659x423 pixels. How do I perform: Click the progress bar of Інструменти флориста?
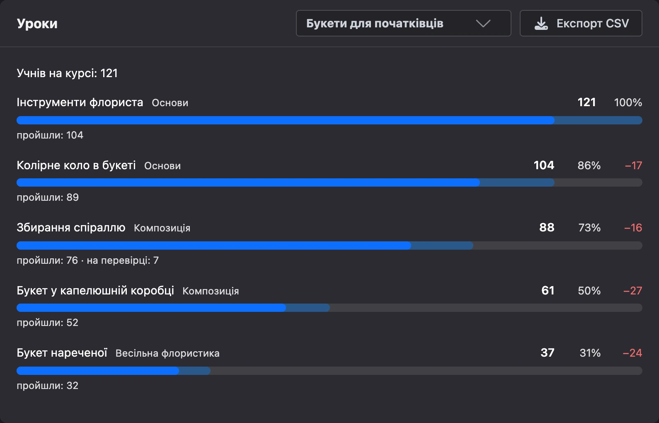(329, 120)
